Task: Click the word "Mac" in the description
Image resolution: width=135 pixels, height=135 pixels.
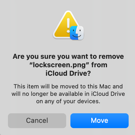Action: click(105, 86)
